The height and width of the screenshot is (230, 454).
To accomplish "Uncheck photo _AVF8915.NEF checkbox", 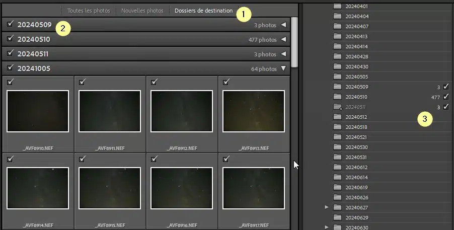I will [x=82, y=159].
